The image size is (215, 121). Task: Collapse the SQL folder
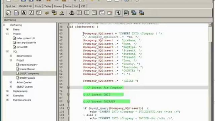7,51
